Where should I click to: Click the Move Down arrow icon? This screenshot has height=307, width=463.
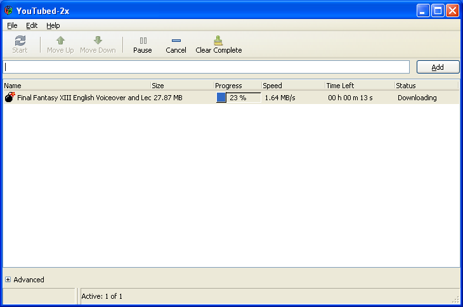pos(98,41)
